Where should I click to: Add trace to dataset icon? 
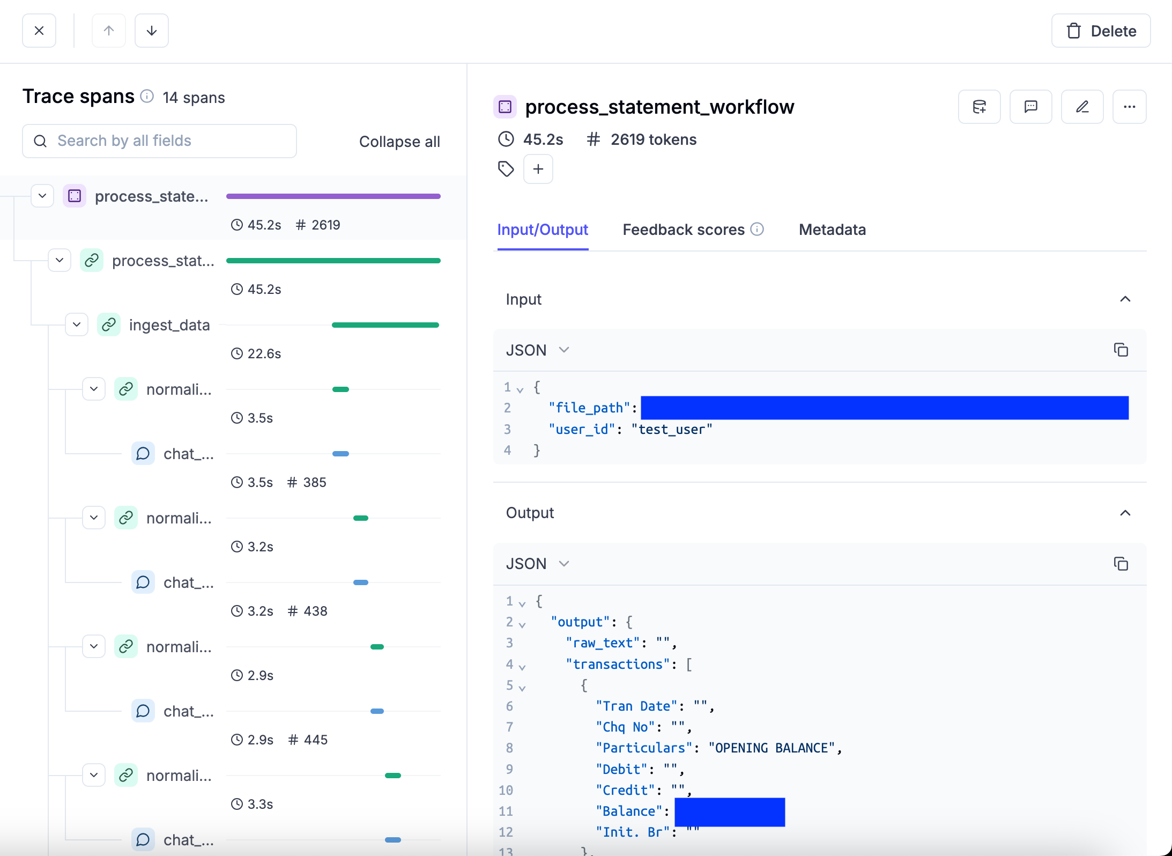(x=980, y=107)
